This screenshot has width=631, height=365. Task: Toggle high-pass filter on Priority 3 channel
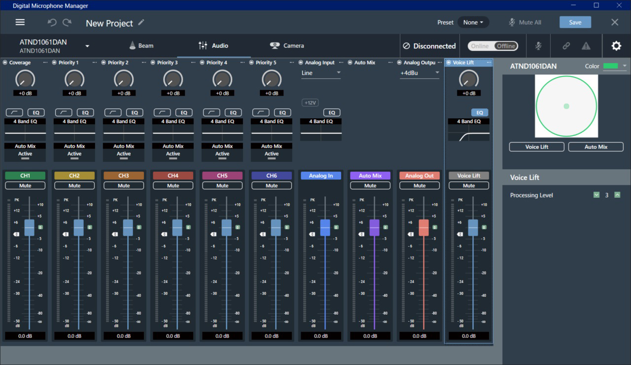click(x=162, y=112)
